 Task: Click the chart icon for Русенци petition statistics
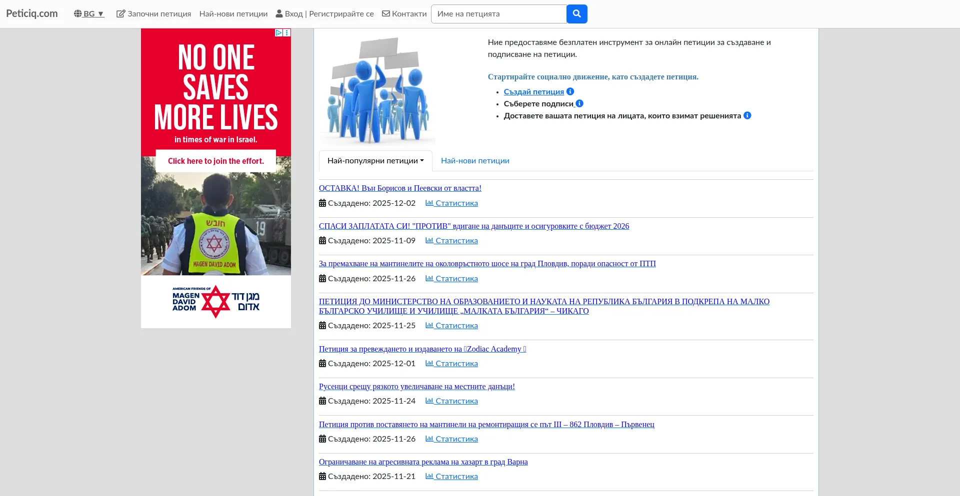pyautogui.click(x=429, y=401)
